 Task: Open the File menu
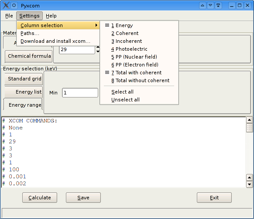[x=9, y=16]
